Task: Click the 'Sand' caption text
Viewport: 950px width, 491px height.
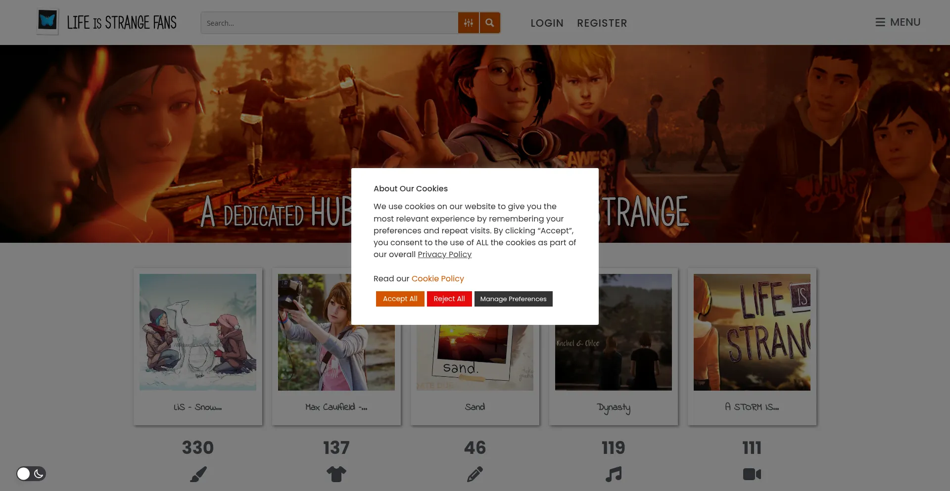Action: point(475,407)
